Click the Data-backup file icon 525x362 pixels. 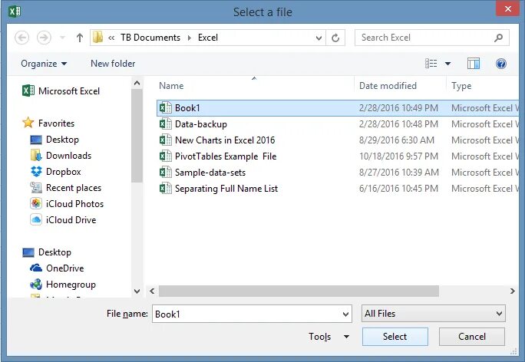click(x=165, y=123)
